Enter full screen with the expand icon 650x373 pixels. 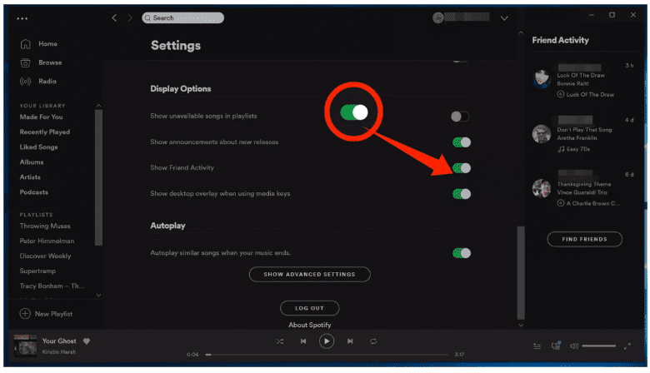click(627, 346)
